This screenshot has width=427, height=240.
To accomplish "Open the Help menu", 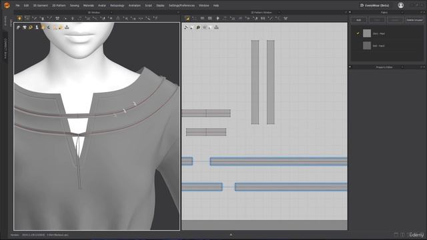I will click(x=216, y=5).
